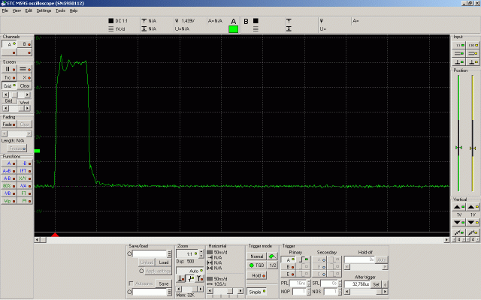Open the Tools menu
481x300 pixels.
[60, 10]
